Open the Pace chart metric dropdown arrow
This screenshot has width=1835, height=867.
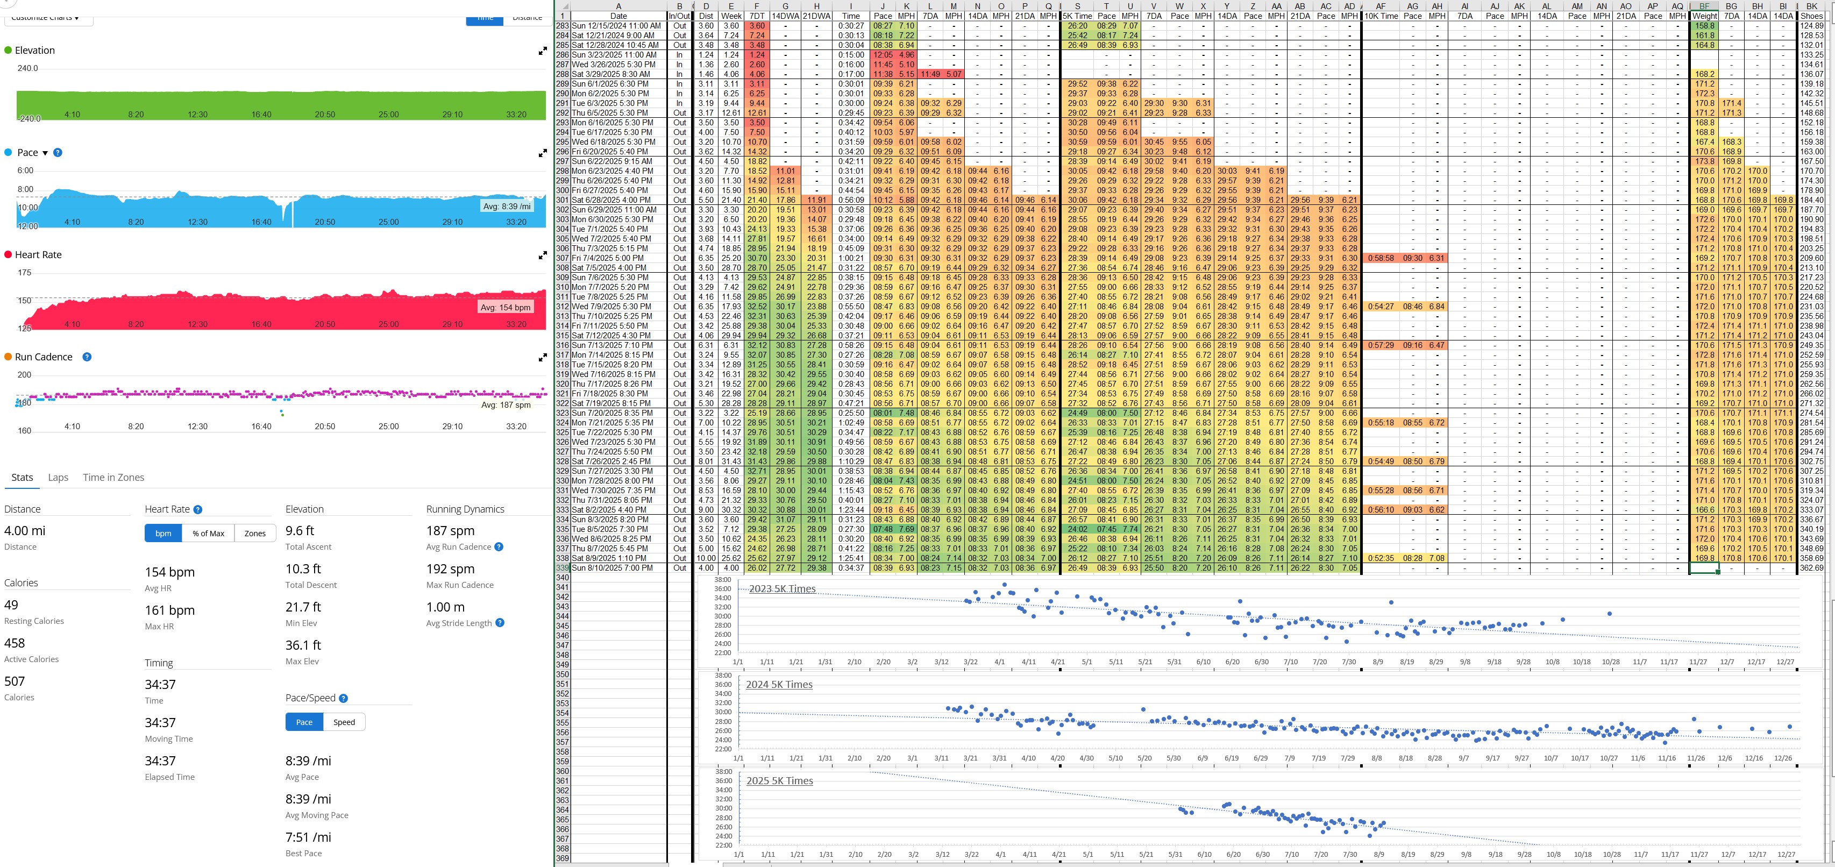[45, 153]
